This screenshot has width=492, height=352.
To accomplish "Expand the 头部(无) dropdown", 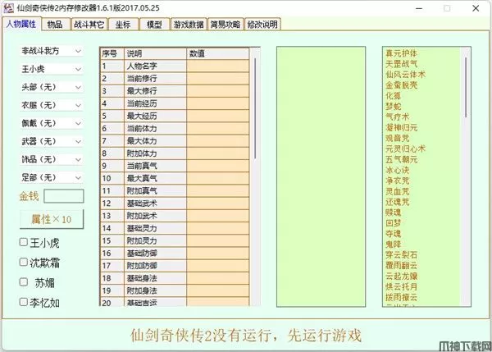I will [x=52, y=87].
